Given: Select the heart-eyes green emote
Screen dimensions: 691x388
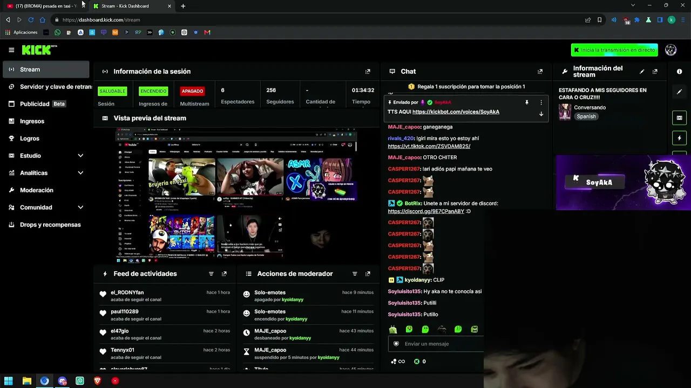Looking at the screenshot, I should click(x=409, y=329).
